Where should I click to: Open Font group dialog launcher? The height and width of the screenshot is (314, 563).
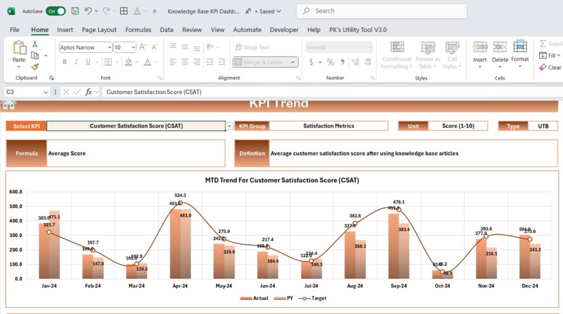tap(160, 78)
